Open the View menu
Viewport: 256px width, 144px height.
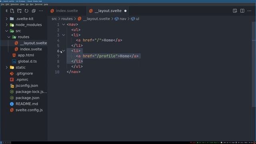pyautogui.click(x=22, y=4)
